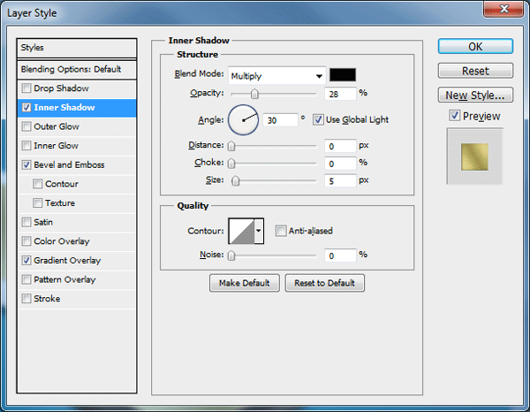Enable the Contour sub-effect checkbox

[37, 184]
